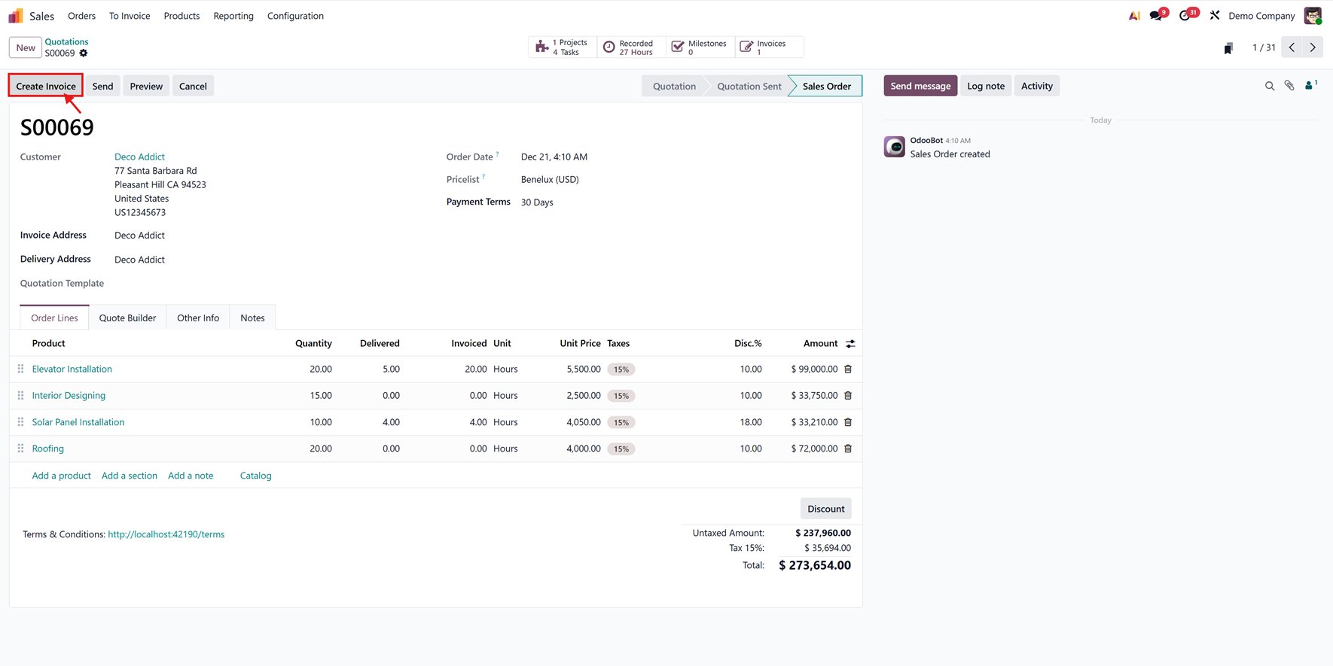The height and width of the screenshot is (666, 1333).
Task: Select the Order Lines tab
Action: click(x=54, y=318)
